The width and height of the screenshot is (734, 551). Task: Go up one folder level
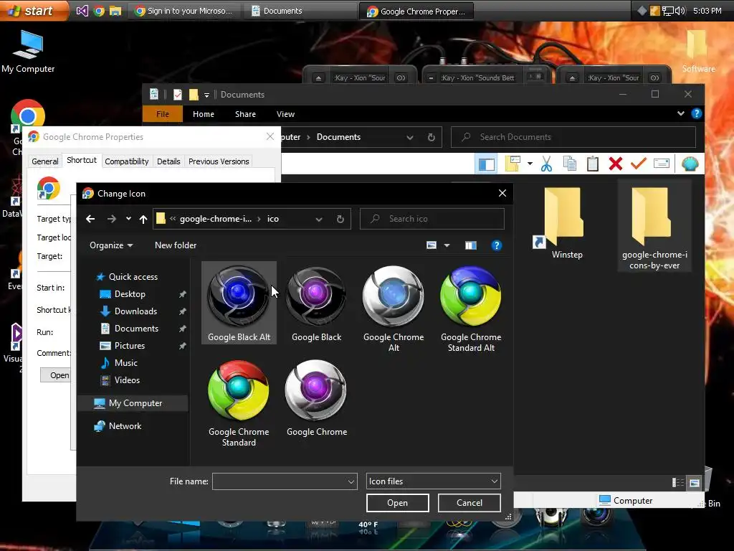point(143,219)
